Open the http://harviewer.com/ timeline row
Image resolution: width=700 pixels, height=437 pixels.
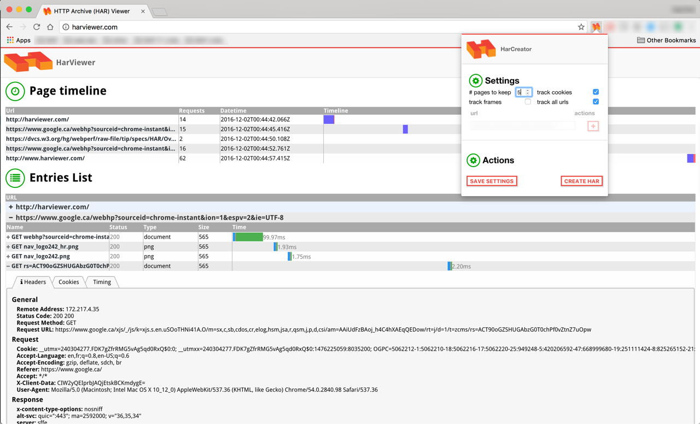350,120
